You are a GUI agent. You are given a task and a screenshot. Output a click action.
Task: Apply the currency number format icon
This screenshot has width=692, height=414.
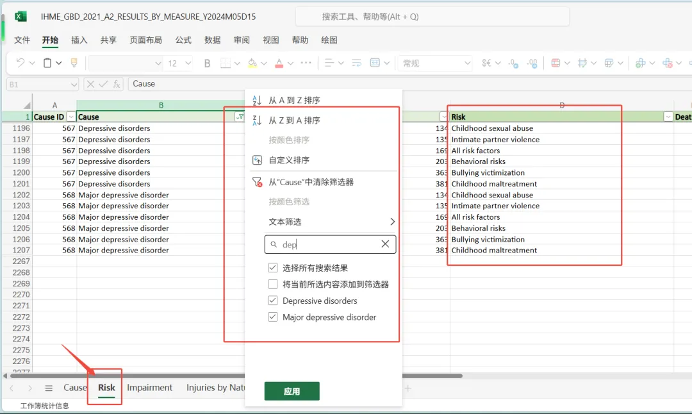coord(486,63)
